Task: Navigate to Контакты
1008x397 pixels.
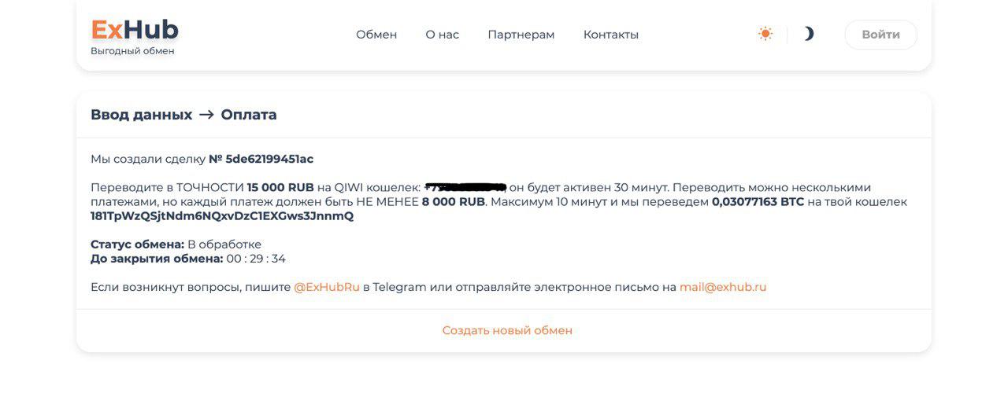Action: [x=610, y=35]
